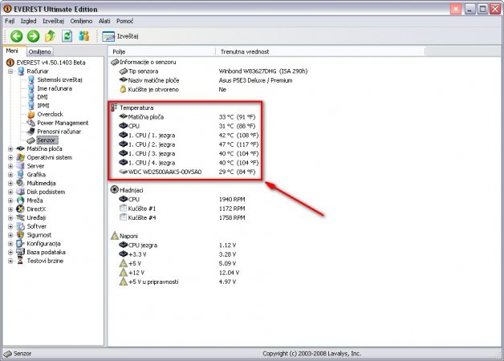Select EVEREST v4.50.1403 Beta root item
Screen dimensions: 504x361
(51, 63)
